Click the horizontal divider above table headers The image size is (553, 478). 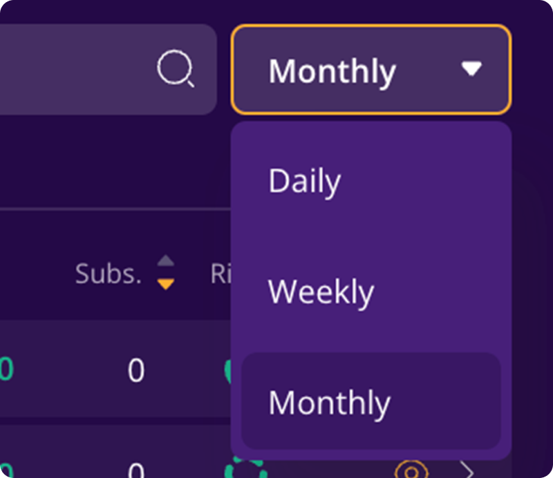(115, 209)
